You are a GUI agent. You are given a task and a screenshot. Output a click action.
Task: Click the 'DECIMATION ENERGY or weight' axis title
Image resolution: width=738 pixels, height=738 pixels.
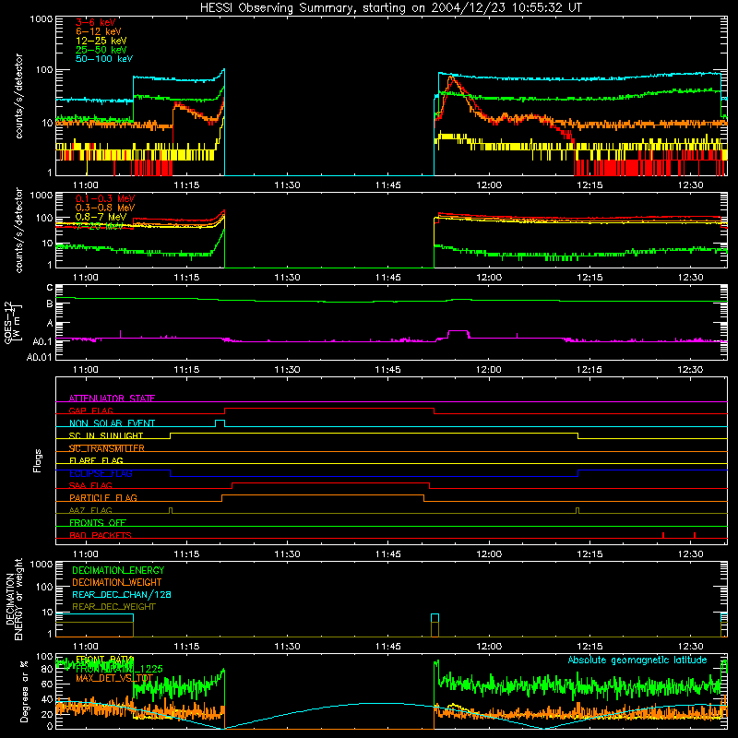[14, 599]
